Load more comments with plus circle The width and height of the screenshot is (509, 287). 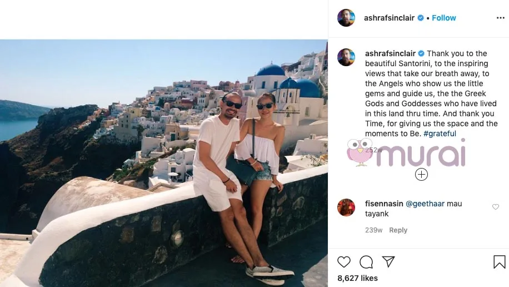tap(421, 175)
